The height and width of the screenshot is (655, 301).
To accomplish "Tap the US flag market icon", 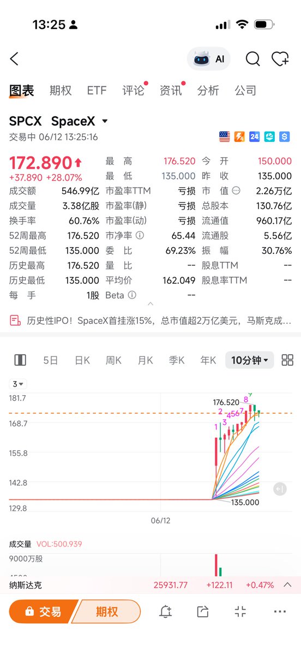I will (x=225, y=137).
